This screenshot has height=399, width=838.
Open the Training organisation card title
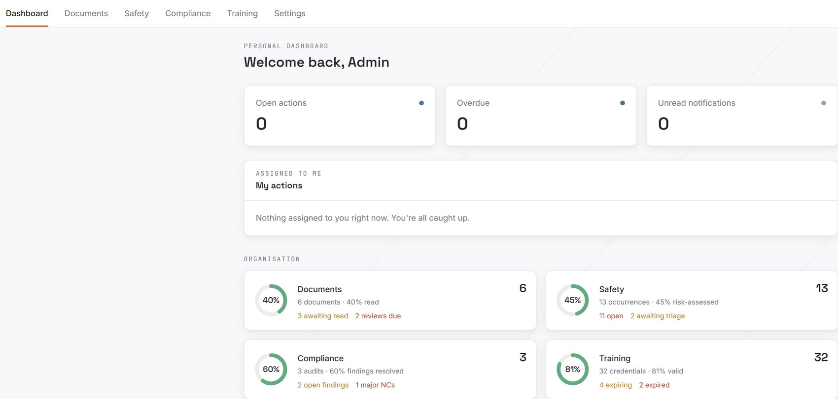615,358
